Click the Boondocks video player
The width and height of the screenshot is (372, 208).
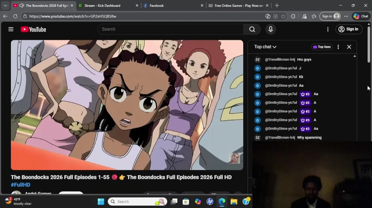tap(127, 105)
